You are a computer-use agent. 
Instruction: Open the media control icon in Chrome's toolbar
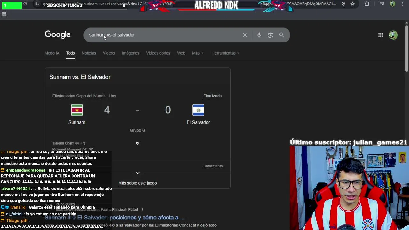coord(382,4)
